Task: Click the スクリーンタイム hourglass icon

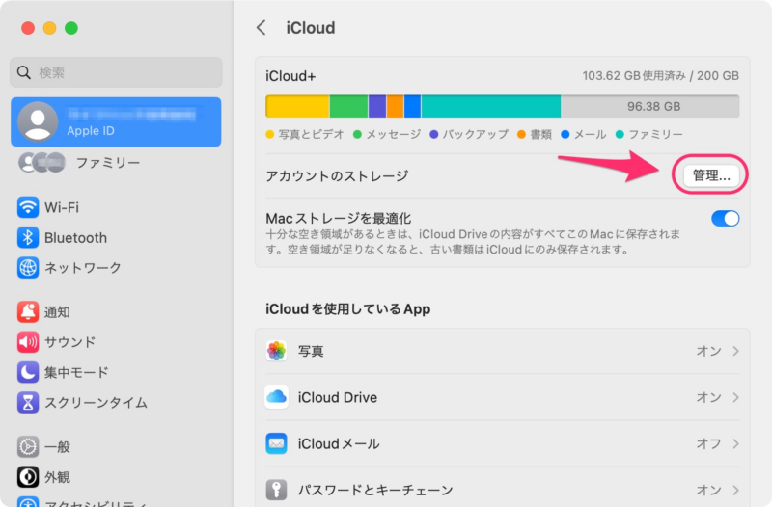Action: 28,402
